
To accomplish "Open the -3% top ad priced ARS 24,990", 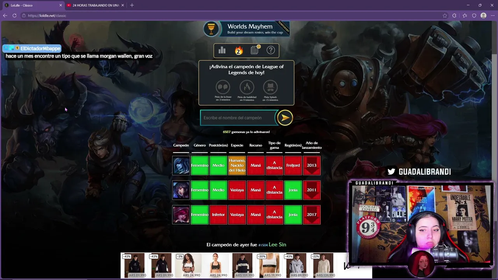I will [188, 266].
